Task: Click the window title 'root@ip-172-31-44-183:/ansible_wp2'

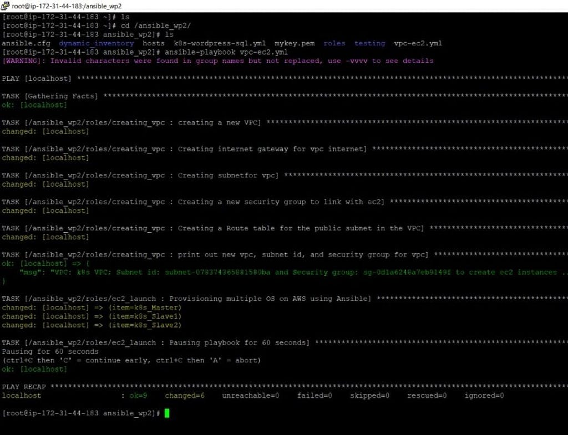Action: click(x=67, y=6)
